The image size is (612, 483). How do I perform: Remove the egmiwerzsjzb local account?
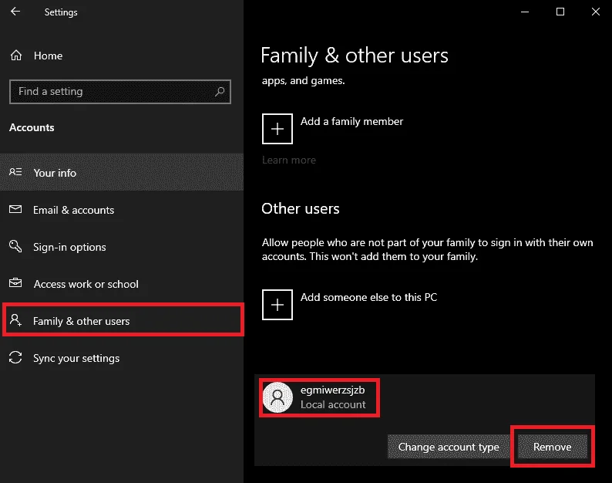coord(553,447)
